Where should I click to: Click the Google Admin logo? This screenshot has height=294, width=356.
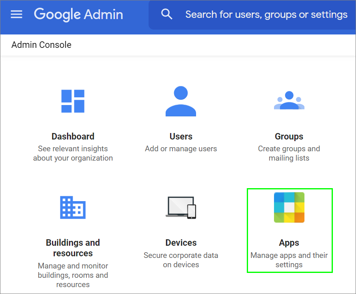[79, 15]
